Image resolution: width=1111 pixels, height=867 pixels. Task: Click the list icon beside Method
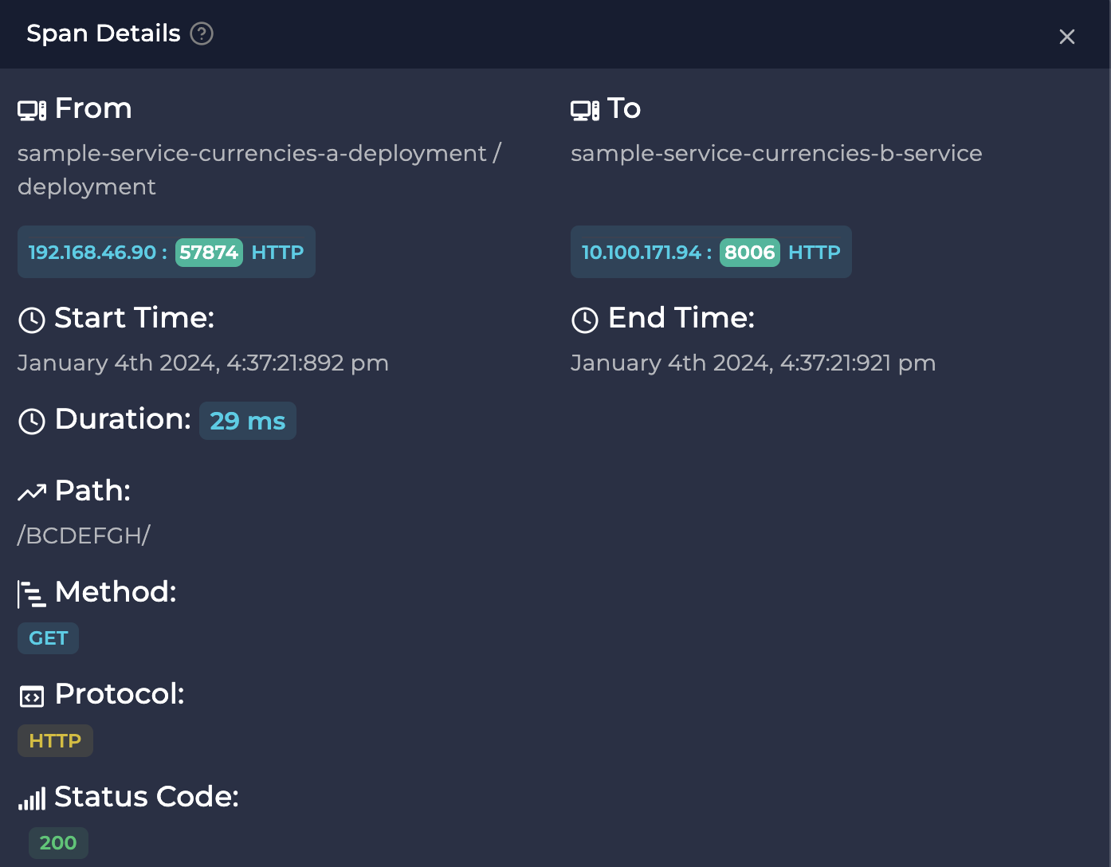32,594
